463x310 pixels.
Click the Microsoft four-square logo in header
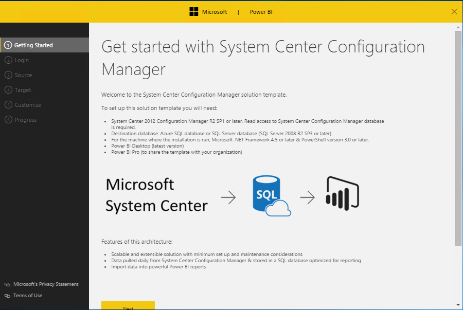coord(193,12)
